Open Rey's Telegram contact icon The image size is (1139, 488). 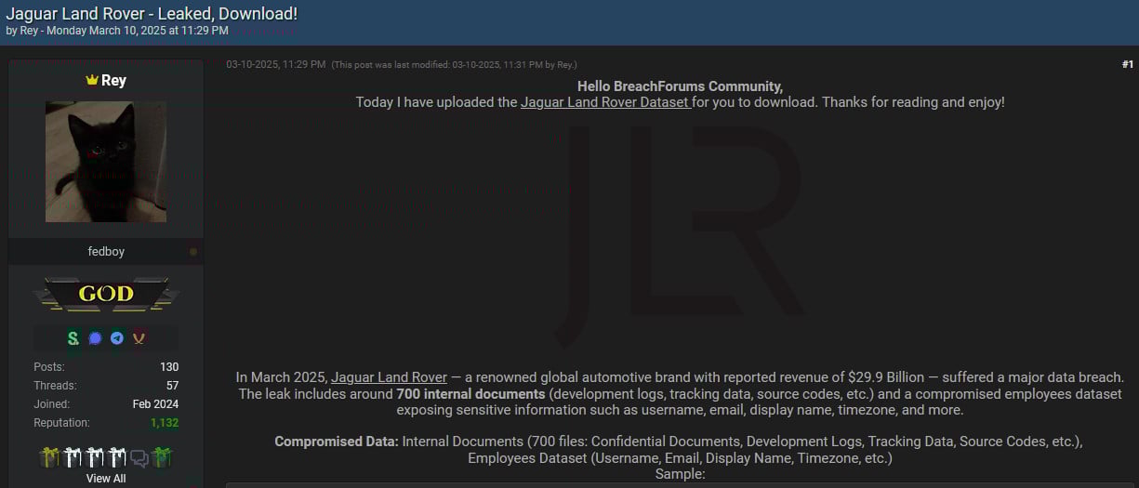pyautogui.click(x=117, y=338)
